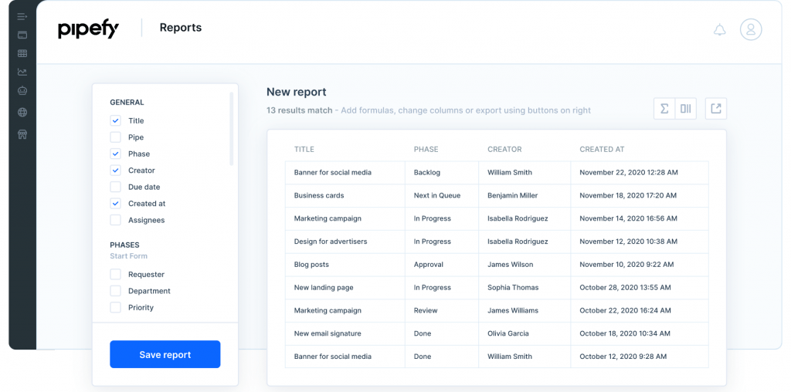Screen dimensions: 791x392
Task: Expand the sidebar menu icon
Action: (22, 17)
